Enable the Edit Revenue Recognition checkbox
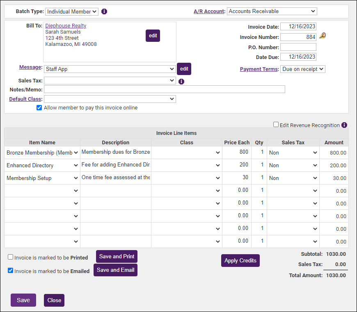Screen dimensions: 357x312 (276, 125)
